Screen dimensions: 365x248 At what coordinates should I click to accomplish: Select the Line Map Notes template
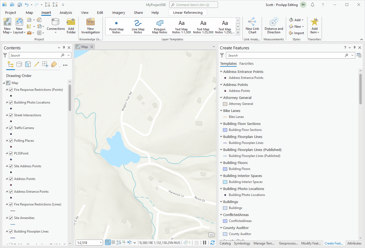click(x=138, y=26)
